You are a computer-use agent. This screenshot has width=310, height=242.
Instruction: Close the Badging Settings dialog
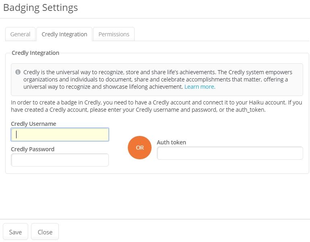[45, 232]
